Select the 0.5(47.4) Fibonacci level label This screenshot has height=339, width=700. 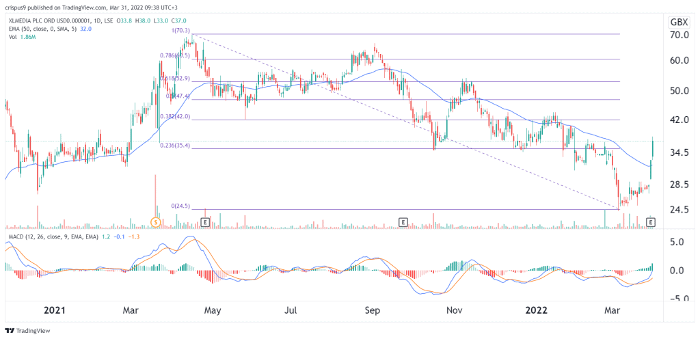[x=178, y=96]
